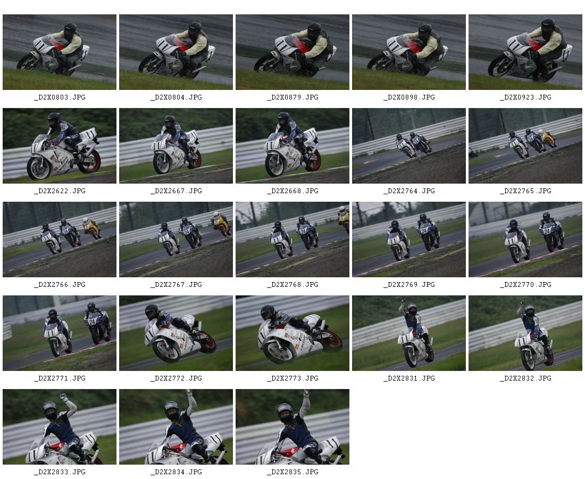Image resolution: width=585 pixels, height=479 pixels.
Task: Open the _D2X2772.JPG close-up photo
Action: pos(176,333)
